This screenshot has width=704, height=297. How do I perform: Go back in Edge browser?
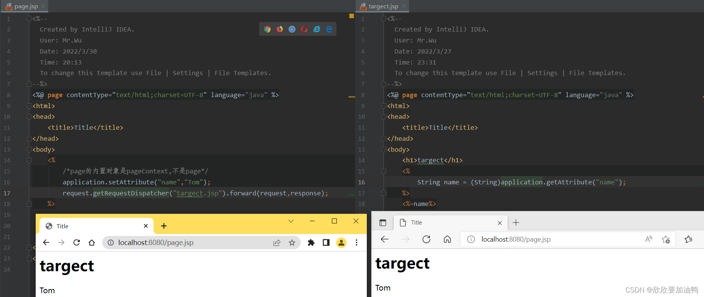pos(385,239)
